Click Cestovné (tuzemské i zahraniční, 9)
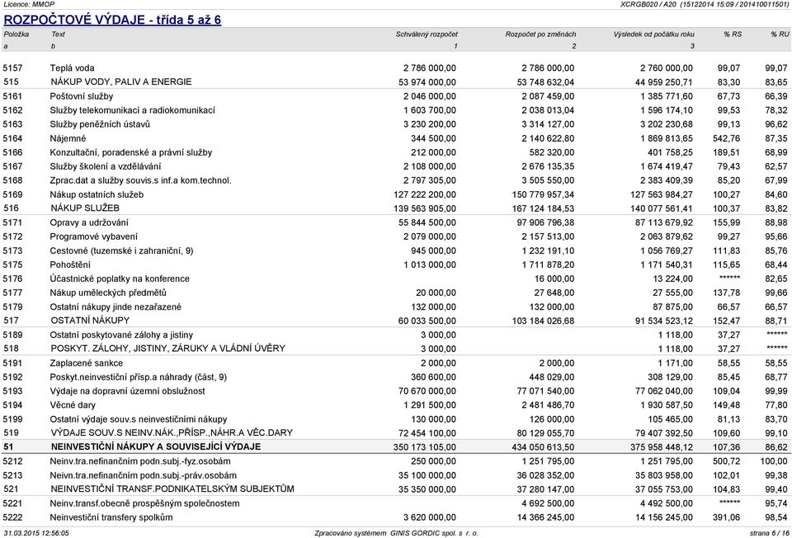 tap(121, 250)
